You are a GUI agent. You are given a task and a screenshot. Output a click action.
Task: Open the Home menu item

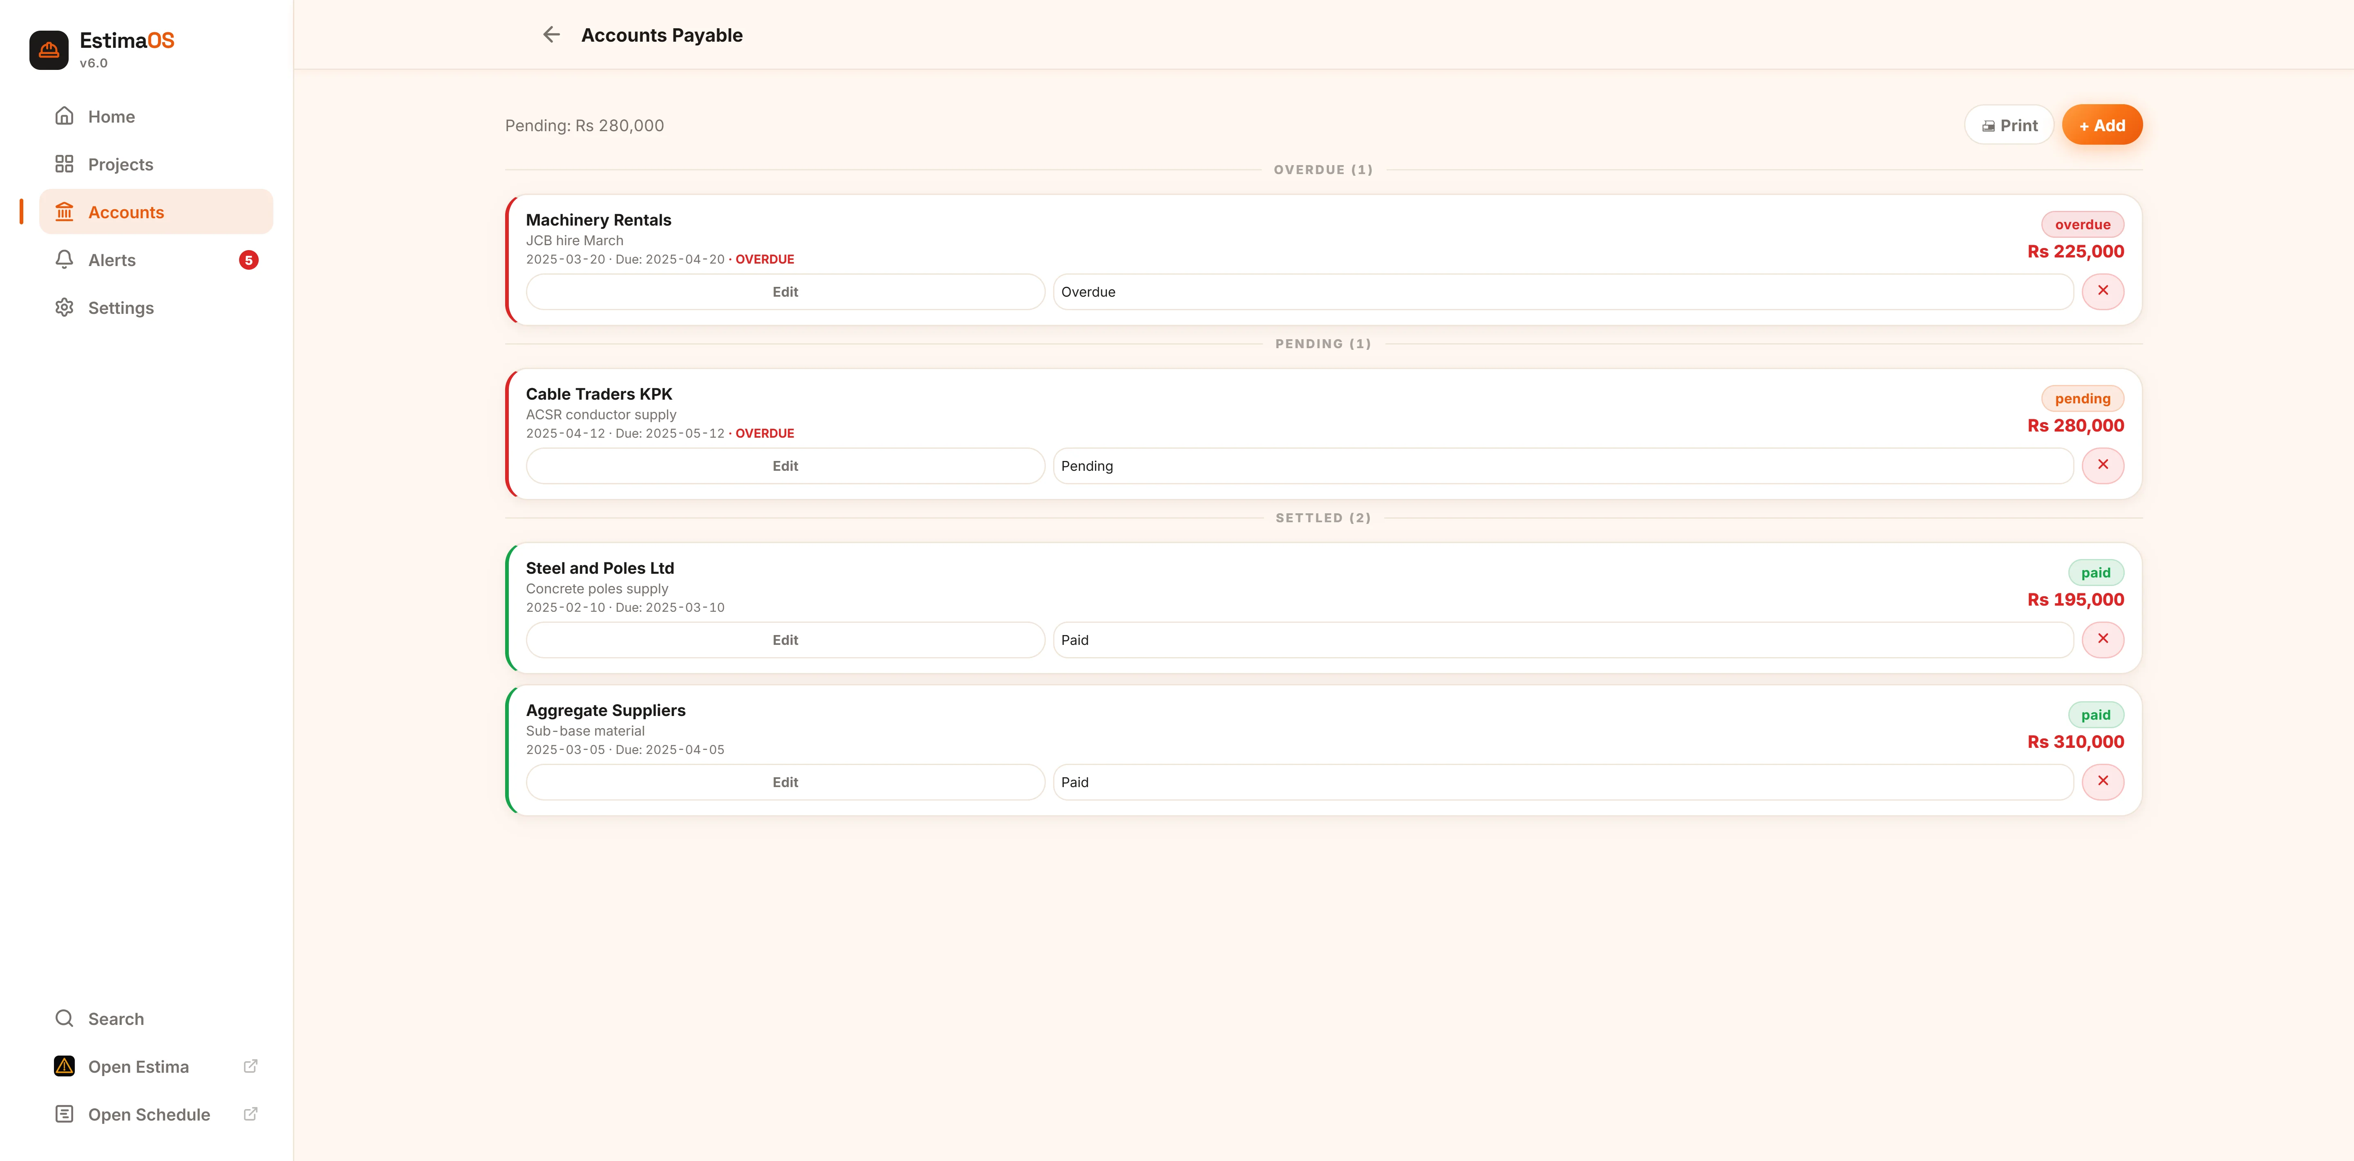point(156,116)
